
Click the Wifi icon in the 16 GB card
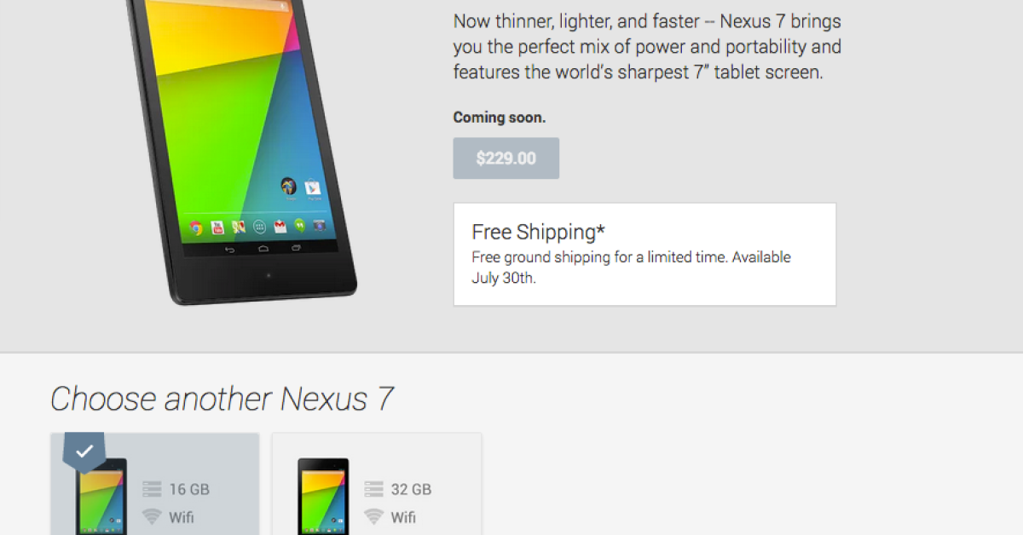tap(152, 516)
